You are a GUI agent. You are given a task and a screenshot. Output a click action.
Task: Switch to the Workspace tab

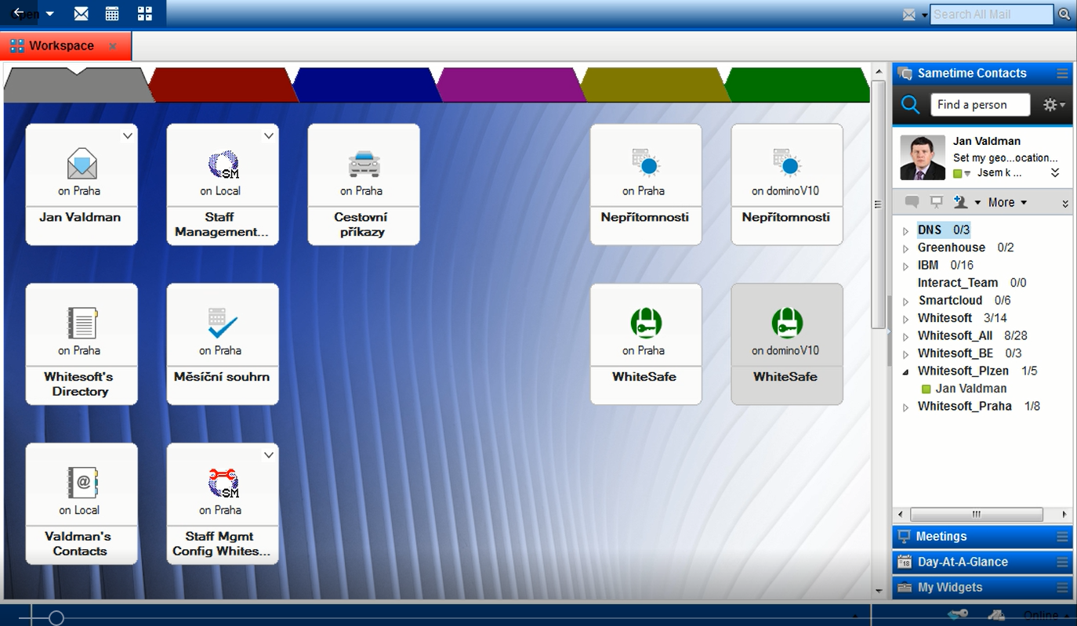61,46
